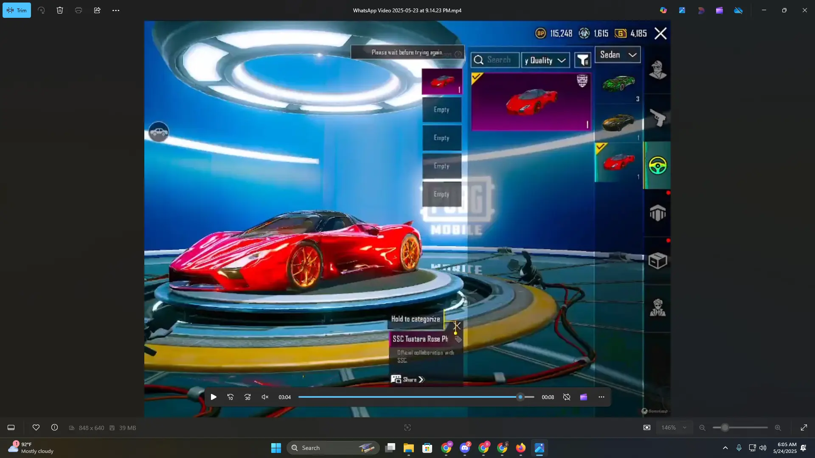This screenshot has width=815, height=458.
Task: Open Discord from the taskbar
Action: click(x=465, y=448)
